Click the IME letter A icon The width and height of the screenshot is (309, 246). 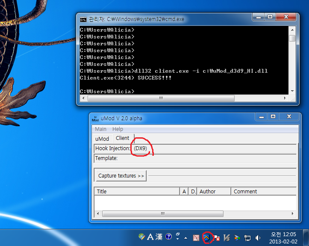[150, 237]
